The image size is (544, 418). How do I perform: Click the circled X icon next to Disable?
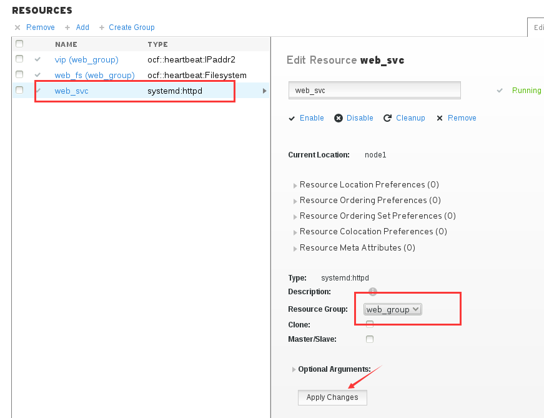coord(339,118)
